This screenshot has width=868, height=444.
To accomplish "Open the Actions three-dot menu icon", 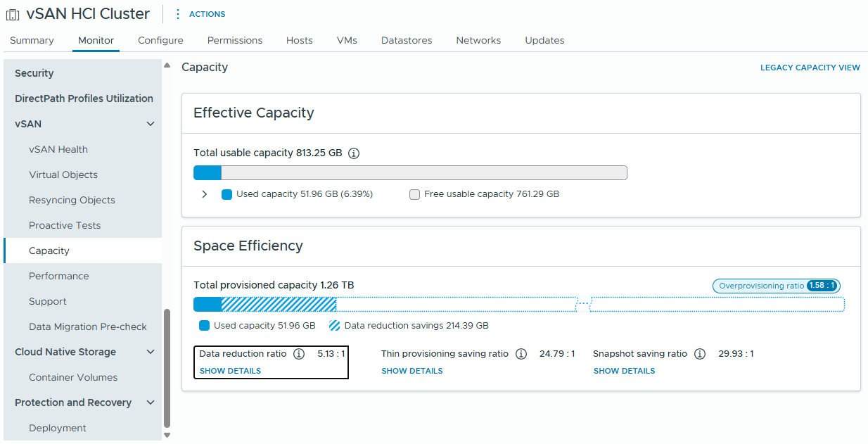I will [177, 14].
